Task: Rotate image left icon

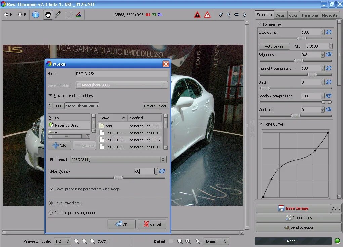Action: tap(221, 15)
